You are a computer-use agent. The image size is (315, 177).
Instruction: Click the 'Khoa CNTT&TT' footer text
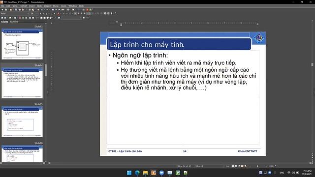[x=248, y=151]
